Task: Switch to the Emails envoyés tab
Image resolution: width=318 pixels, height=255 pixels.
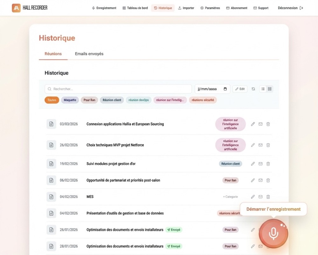Action: pyautogui.click(x=89, y=54)
